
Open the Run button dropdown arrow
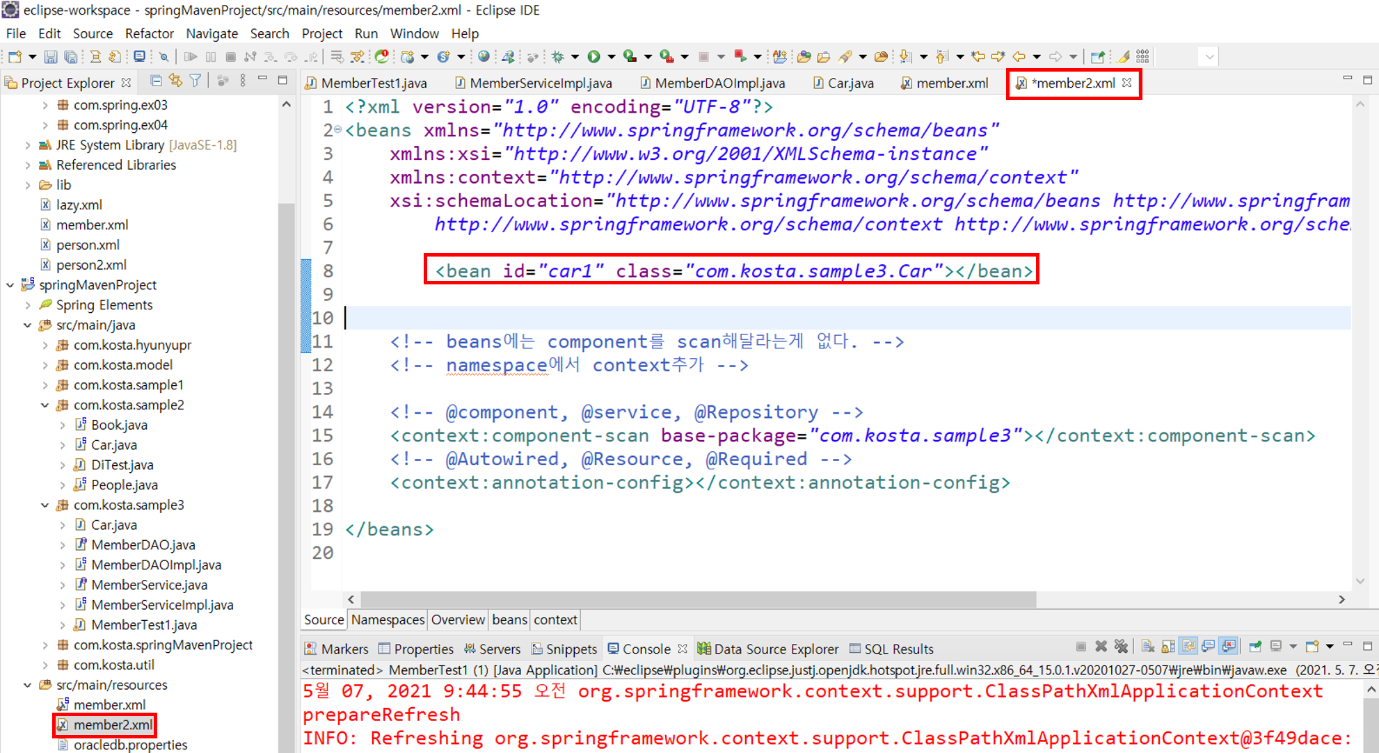611,57
